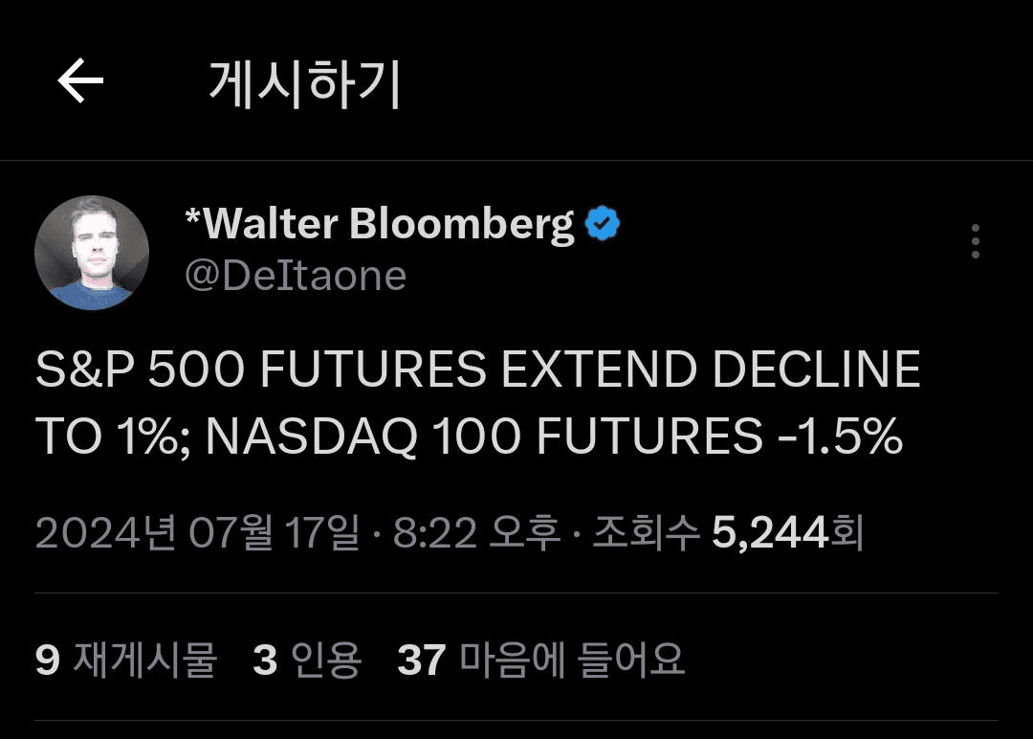Image resolution: width=1033 pixels, height=739 pixels.
Task: Open the *Walter Bloomberg display name
Action: point(380,224)
